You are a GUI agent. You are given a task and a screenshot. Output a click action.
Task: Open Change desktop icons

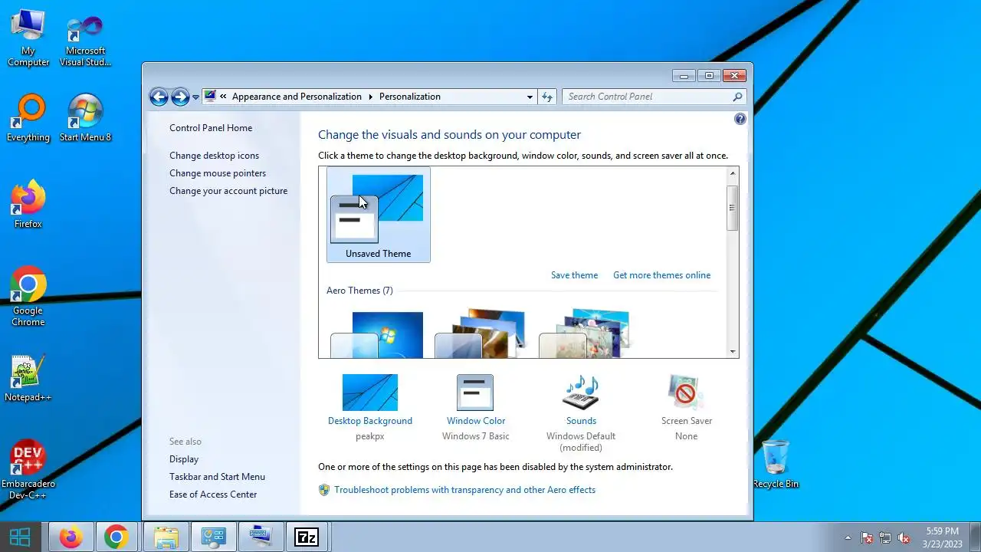click(214, 156)
